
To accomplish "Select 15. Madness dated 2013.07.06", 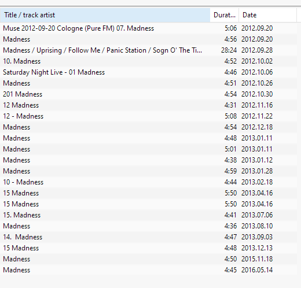I will click(148, 215).
